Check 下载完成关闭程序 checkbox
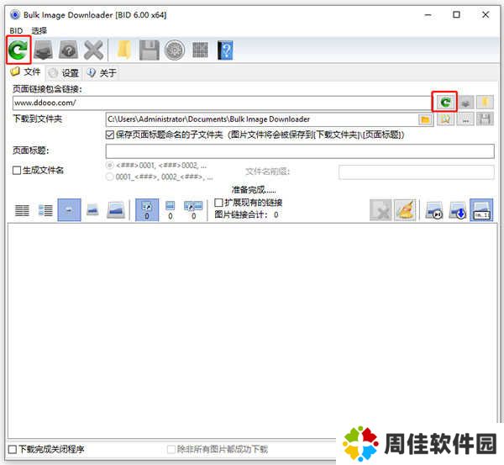This screenshot has height=465, width=504. pyautogui.click(x=13, y=449)
